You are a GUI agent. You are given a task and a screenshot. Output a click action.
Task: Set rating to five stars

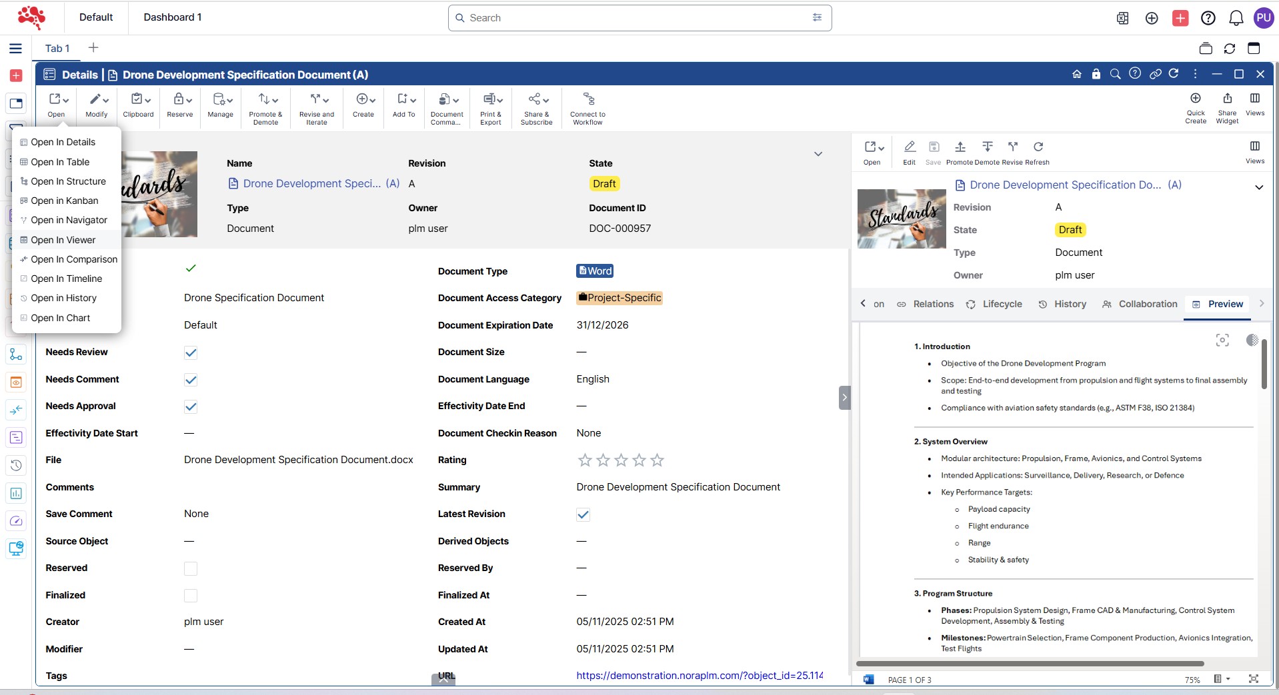click(x=657, y=460)
